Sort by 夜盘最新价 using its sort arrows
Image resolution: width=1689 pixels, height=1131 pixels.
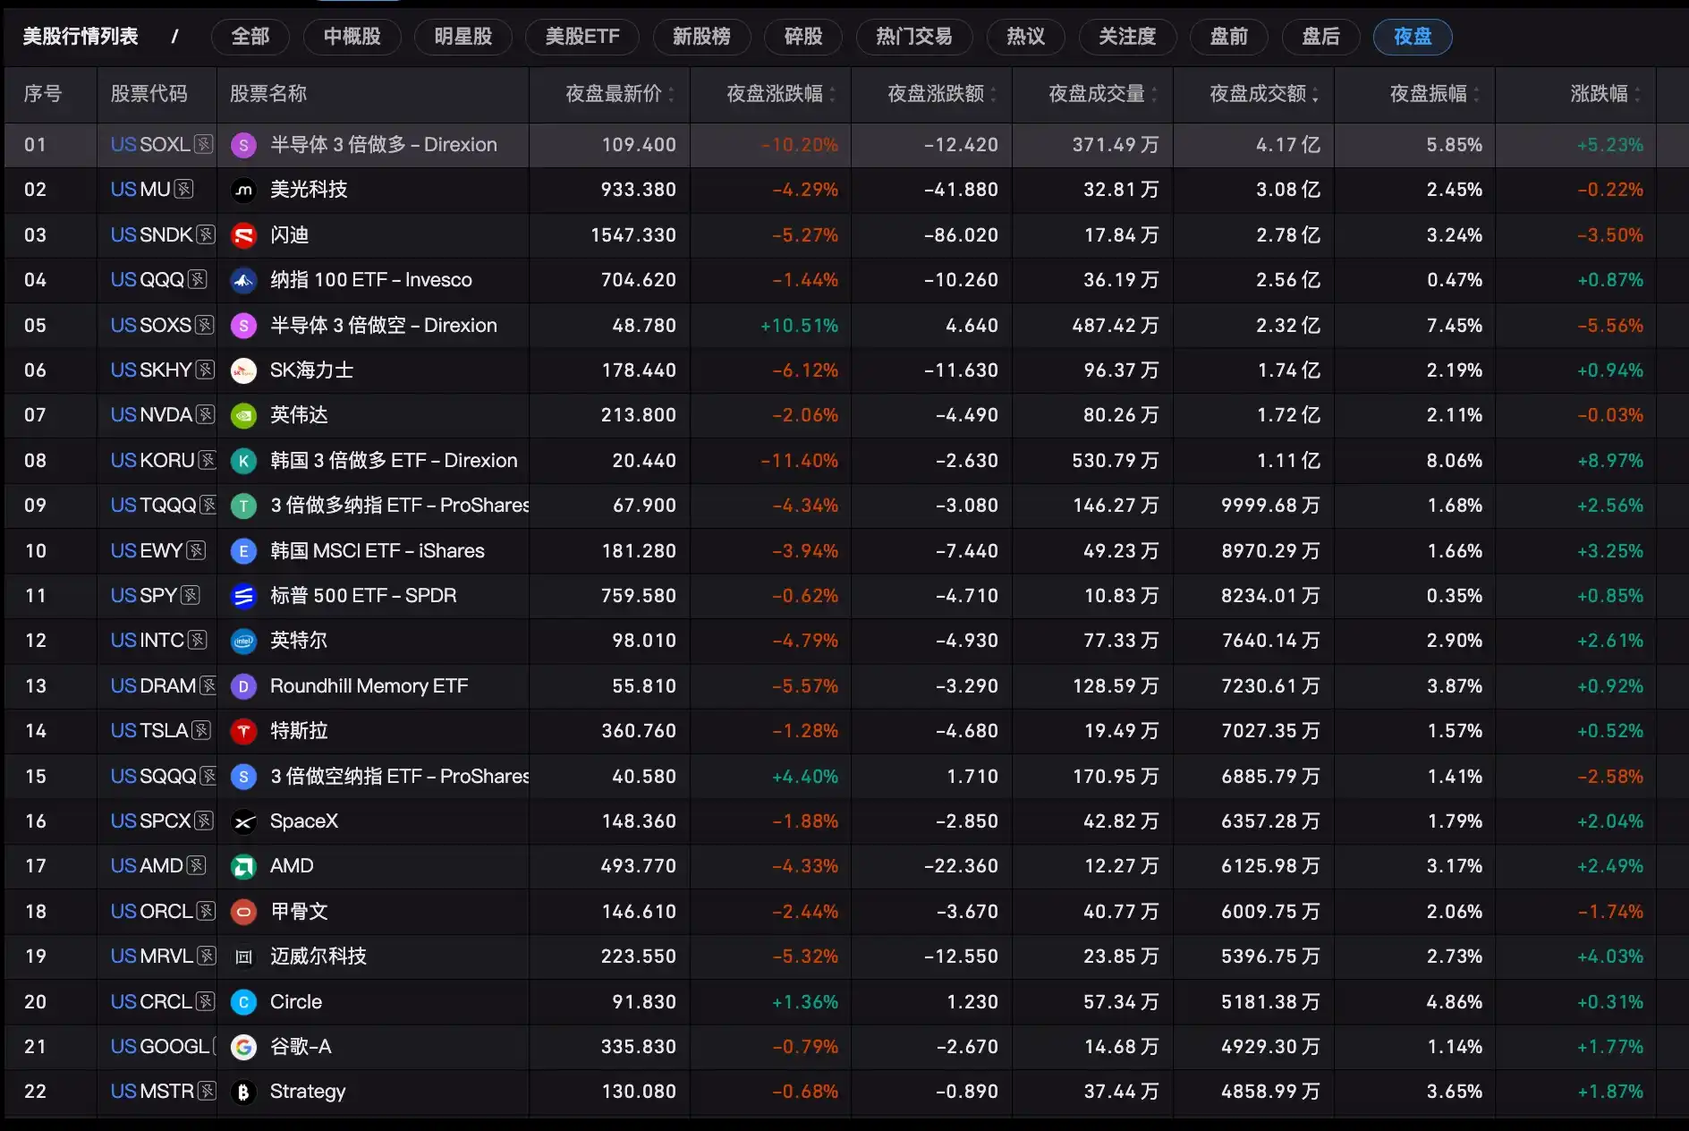pyautogui.click(x=671, y=94)
